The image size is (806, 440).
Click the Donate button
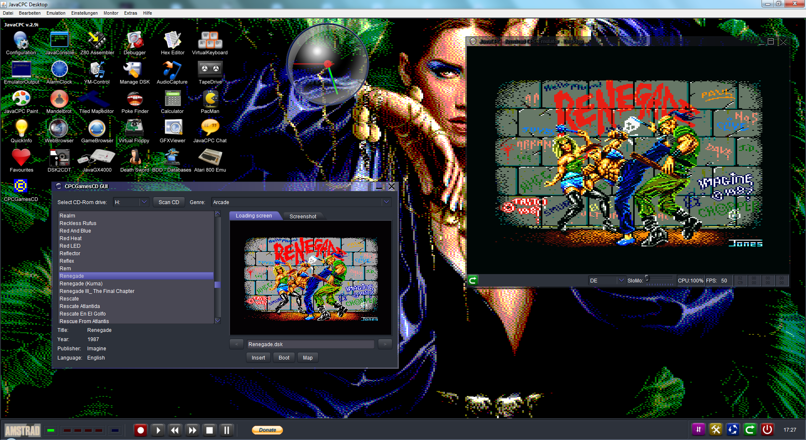coord(267,430)
